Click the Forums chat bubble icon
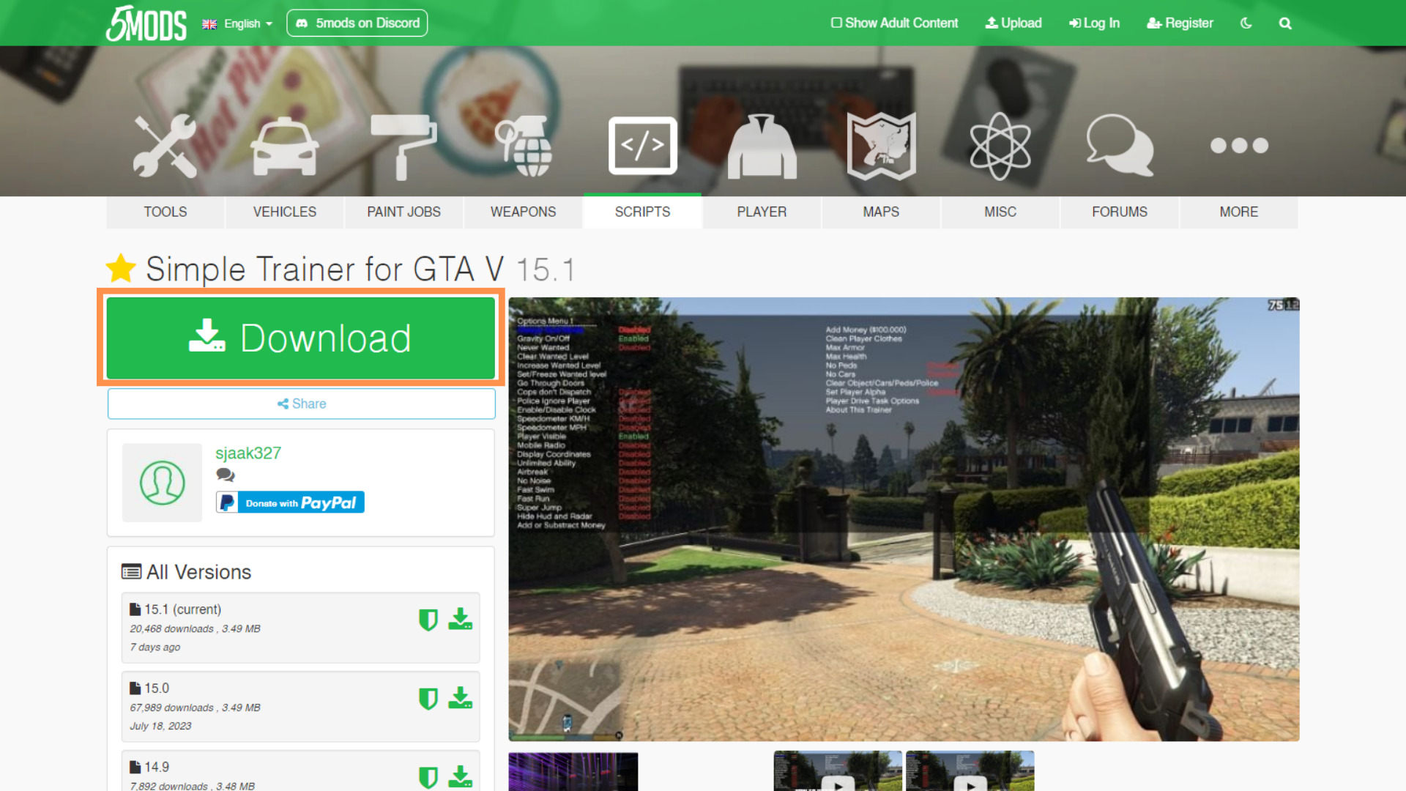 1118,145
